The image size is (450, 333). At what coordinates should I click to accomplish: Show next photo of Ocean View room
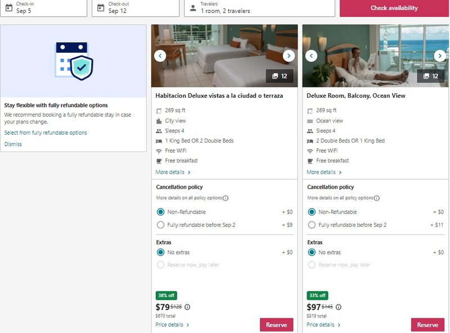coord(439,56)
